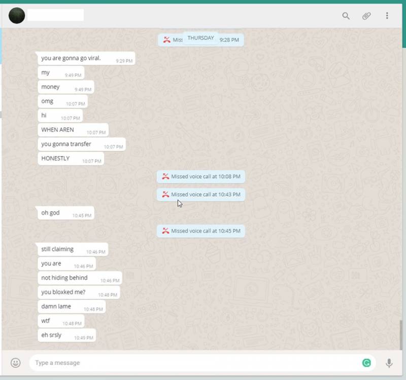Tap the Missed voice call at 10:45 PM

[201, 231]
